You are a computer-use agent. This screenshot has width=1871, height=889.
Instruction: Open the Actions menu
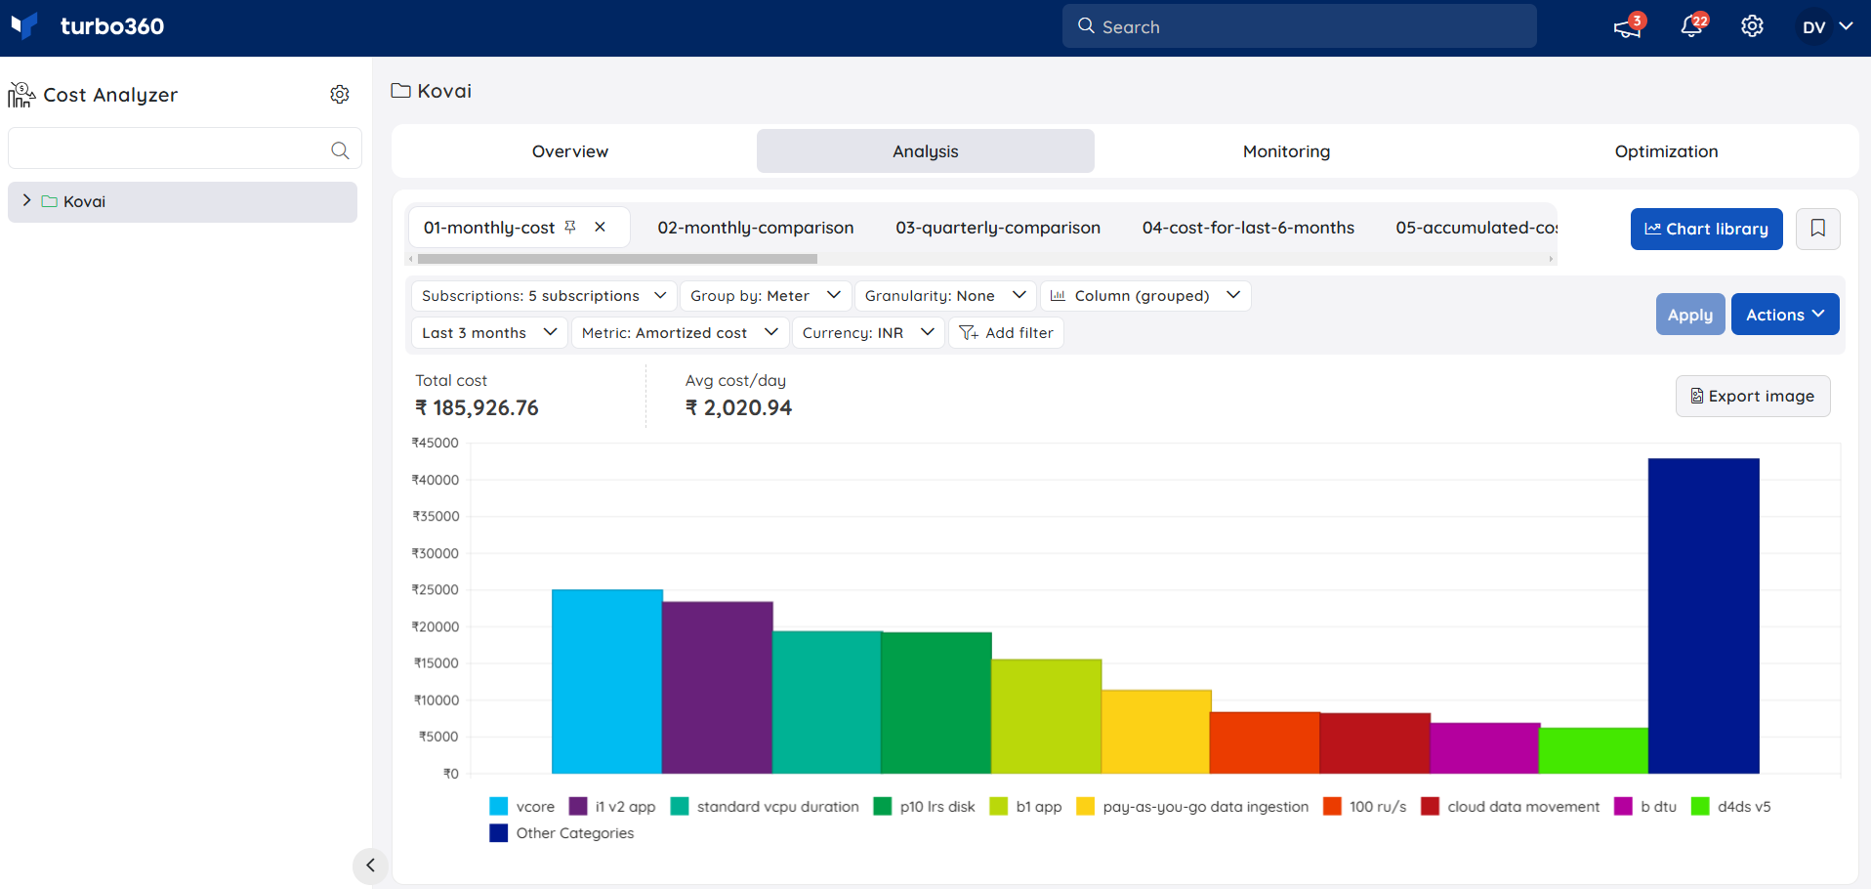1784,315
